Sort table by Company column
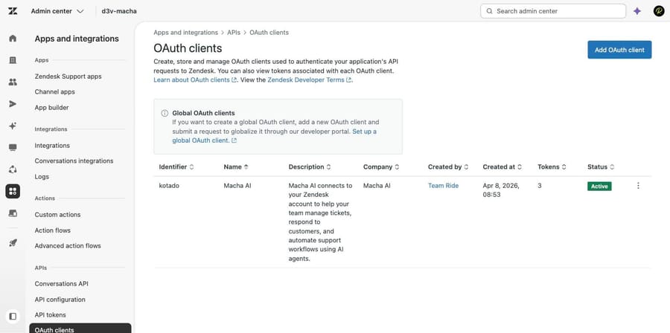 [x=381, y=166]
